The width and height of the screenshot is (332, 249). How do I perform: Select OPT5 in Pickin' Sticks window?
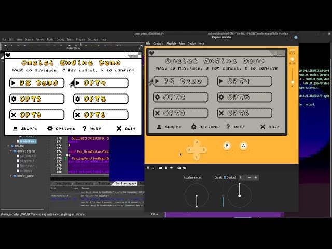[x=101, y=99]
